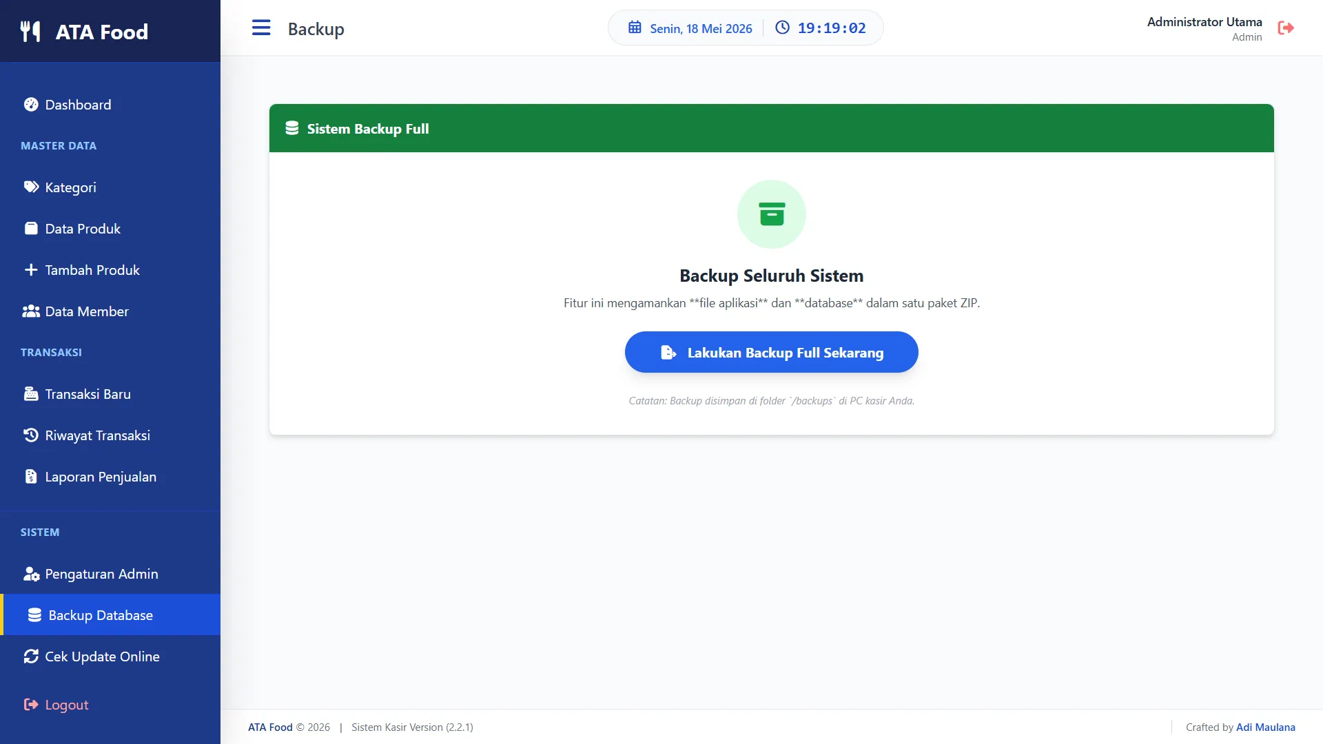1323x744 pixels.
Task: Select Tambah Produk in the sidebar
Action: tap(110, 270)
